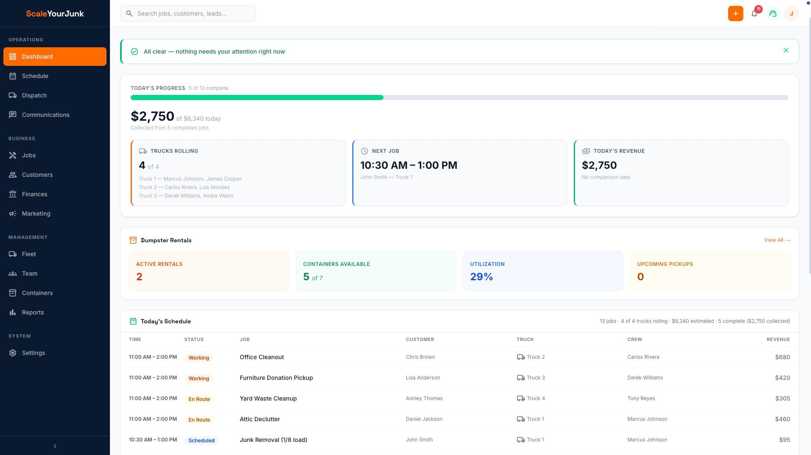Click the Today's Revenue cash icon
The height and width of the screenshot is (455, 811).
coord(586,151)
